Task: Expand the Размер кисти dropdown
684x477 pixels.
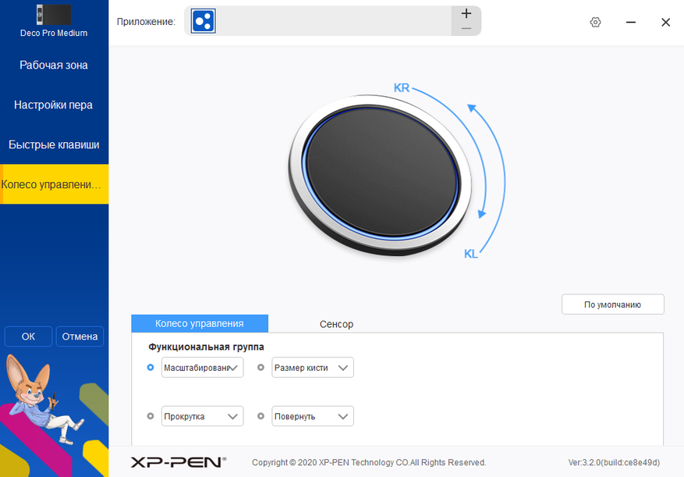Action: pyautogui.click(x=313, y=368)
